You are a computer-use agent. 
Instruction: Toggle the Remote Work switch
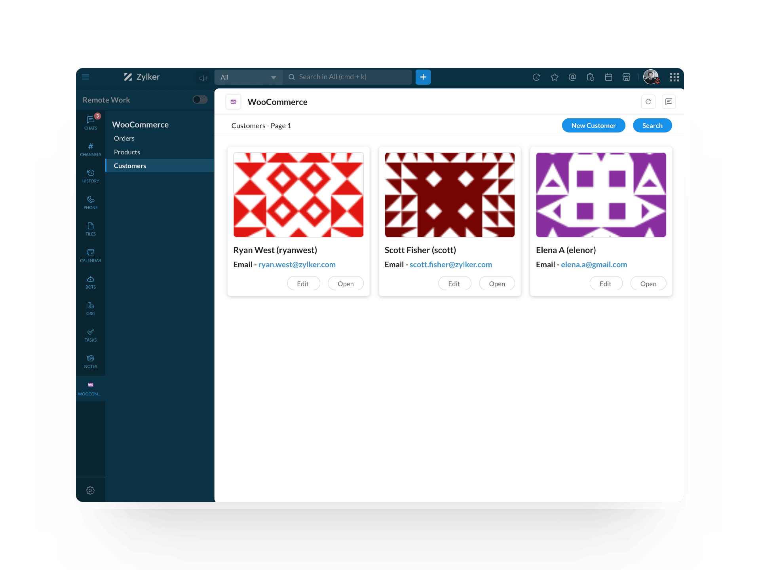coord(200,100)
